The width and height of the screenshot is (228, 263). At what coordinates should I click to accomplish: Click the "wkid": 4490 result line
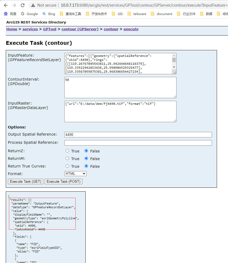26,226
